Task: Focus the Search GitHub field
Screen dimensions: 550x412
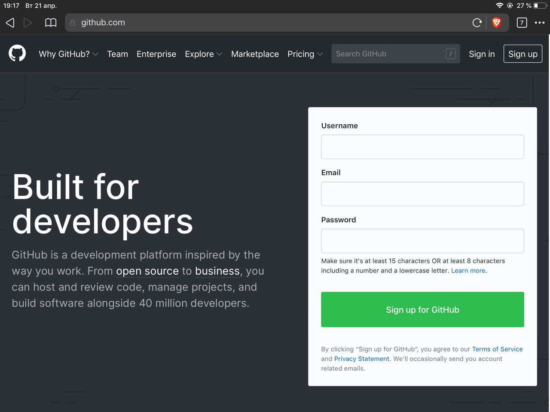Action: click(395, 54)
